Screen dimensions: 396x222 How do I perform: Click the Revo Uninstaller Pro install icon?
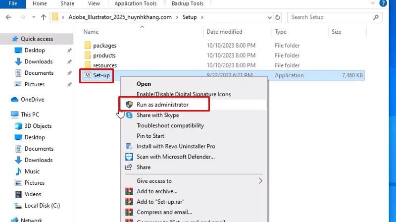(x=129, y=146)
